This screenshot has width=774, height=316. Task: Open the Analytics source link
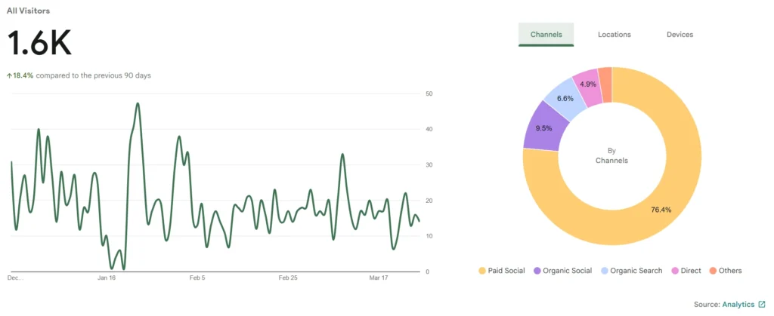pyautogui.click(x=738, y=304)
